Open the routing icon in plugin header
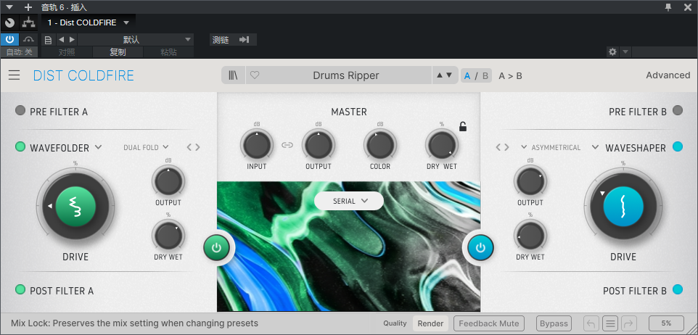This screenshot has width=698, height=335. point(28,22)
